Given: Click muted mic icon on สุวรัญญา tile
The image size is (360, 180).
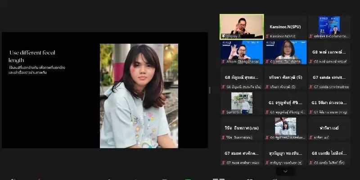Looking at the screenshot, I should (x=266, y=162).
